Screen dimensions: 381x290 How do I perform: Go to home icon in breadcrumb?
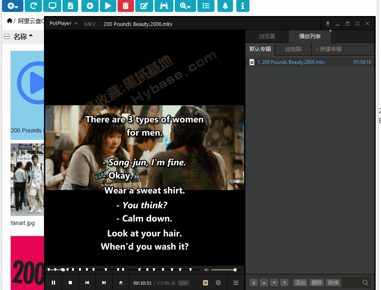tap(9, 21)
